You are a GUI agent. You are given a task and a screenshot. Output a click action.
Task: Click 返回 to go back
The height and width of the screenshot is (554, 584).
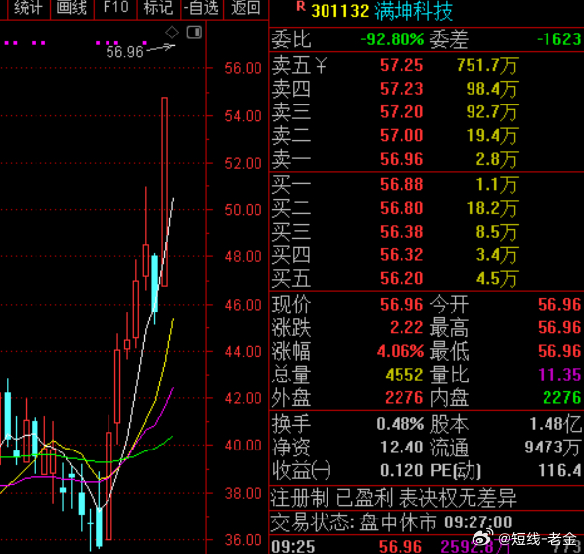coord(246,8)
